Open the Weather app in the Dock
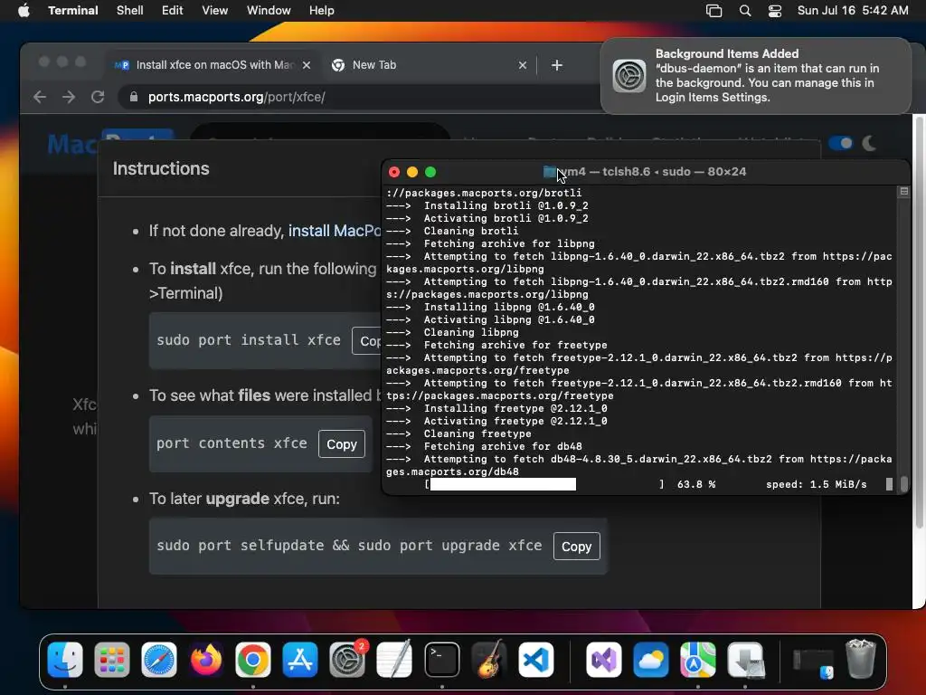The image size is (926, 695). point(650,660)
